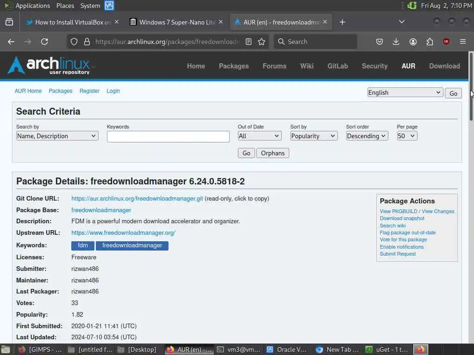The height and width of the screenshot is (355, 474).
Task: Open the Packages navigation item
Action: pyautogui.click(x=234, y=66)
